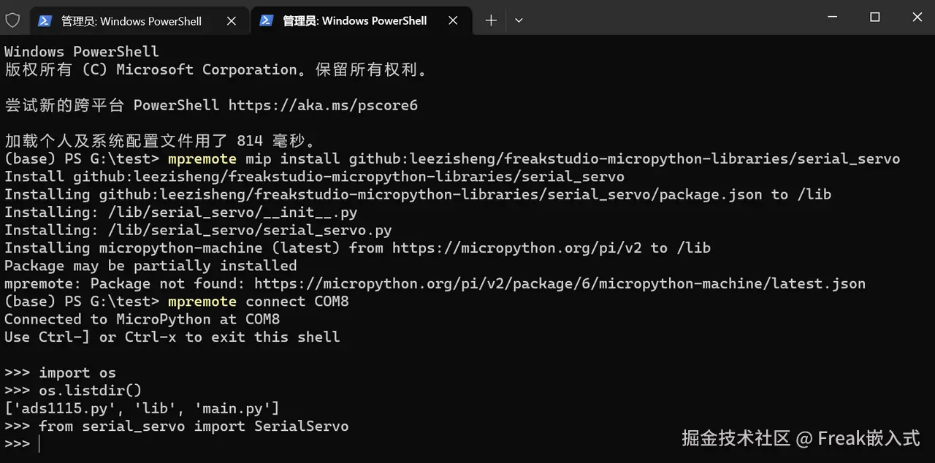Minimize the terminal window
Viewport: 935px width, 463px height.
[x=832, y=18]
